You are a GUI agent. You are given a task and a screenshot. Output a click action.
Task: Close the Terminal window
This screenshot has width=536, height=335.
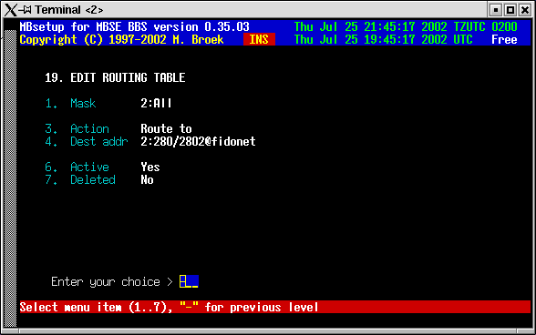click(x=525, y=10)
